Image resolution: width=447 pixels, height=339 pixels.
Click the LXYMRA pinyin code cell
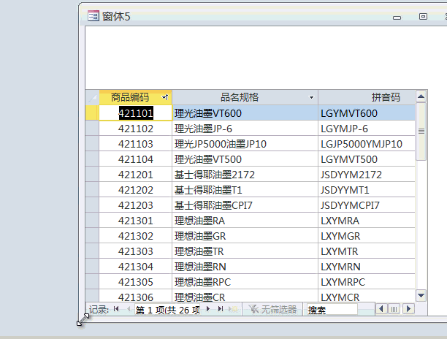[x=367, y=221]
